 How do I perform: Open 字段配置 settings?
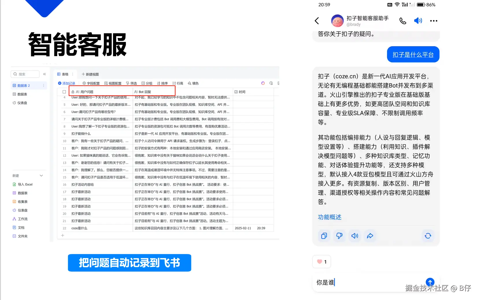tap(91, 83)
